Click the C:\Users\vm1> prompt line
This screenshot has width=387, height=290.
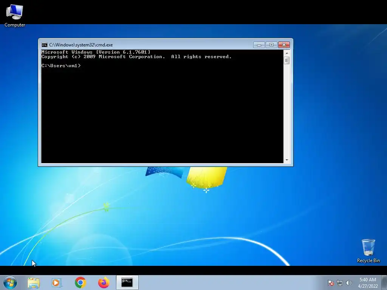[61, 66]
